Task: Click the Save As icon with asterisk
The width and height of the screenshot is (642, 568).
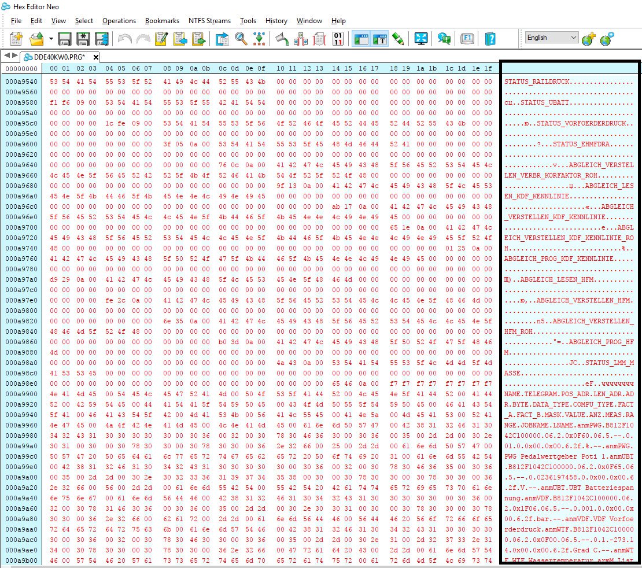Action: (x=83, y=39)
